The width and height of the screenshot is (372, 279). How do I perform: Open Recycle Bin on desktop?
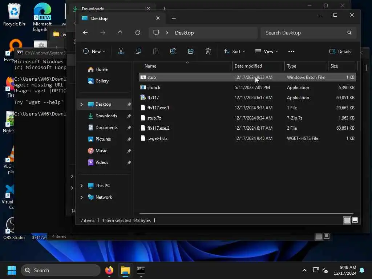coord(14,15)
